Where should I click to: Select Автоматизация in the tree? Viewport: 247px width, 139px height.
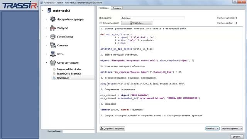pyautogui.click(x=68, y=63)
